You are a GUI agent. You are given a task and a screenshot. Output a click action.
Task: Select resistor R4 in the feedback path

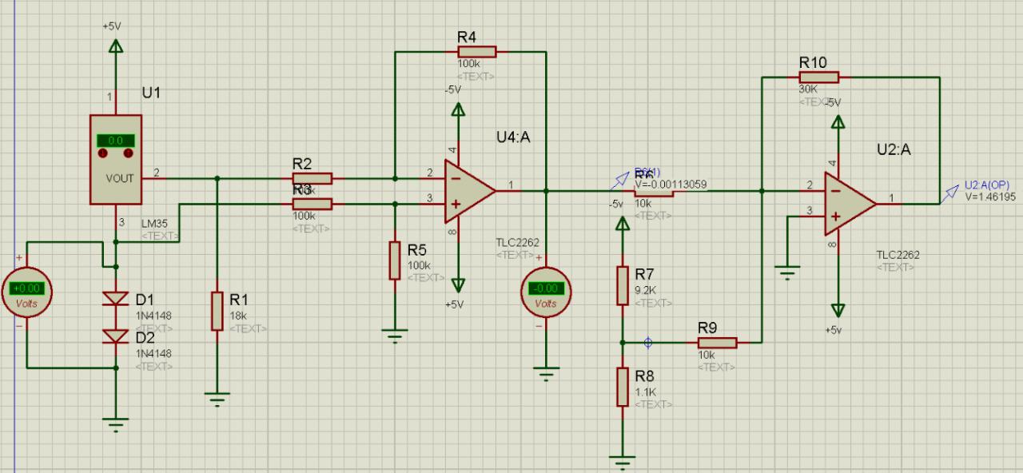[476, 51]
